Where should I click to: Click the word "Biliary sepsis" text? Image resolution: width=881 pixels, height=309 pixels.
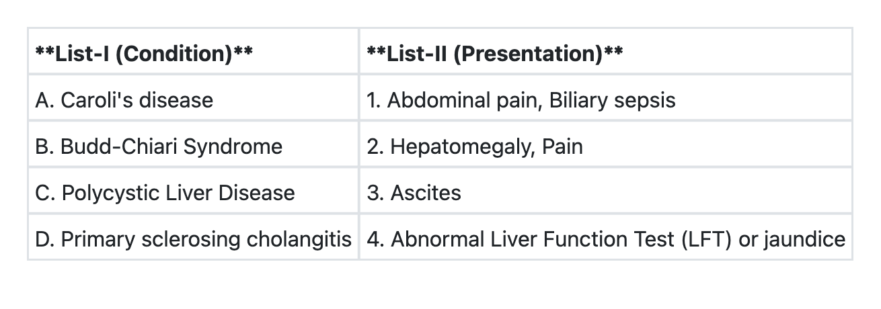(x=612, y=100)
